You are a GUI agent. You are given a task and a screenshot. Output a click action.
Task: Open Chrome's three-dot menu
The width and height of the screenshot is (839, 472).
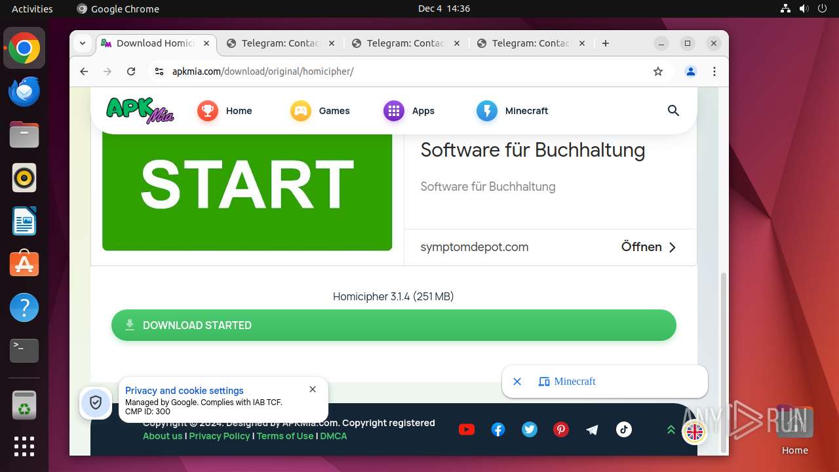point(714,71)
